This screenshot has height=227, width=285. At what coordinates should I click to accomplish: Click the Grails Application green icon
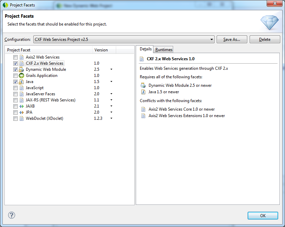tap(21, 76)
